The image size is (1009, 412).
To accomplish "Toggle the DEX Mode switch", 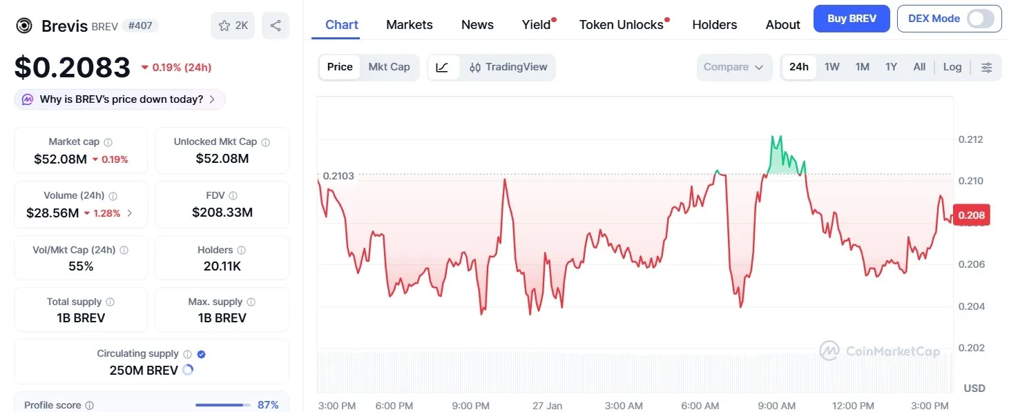I will (980, 19).
